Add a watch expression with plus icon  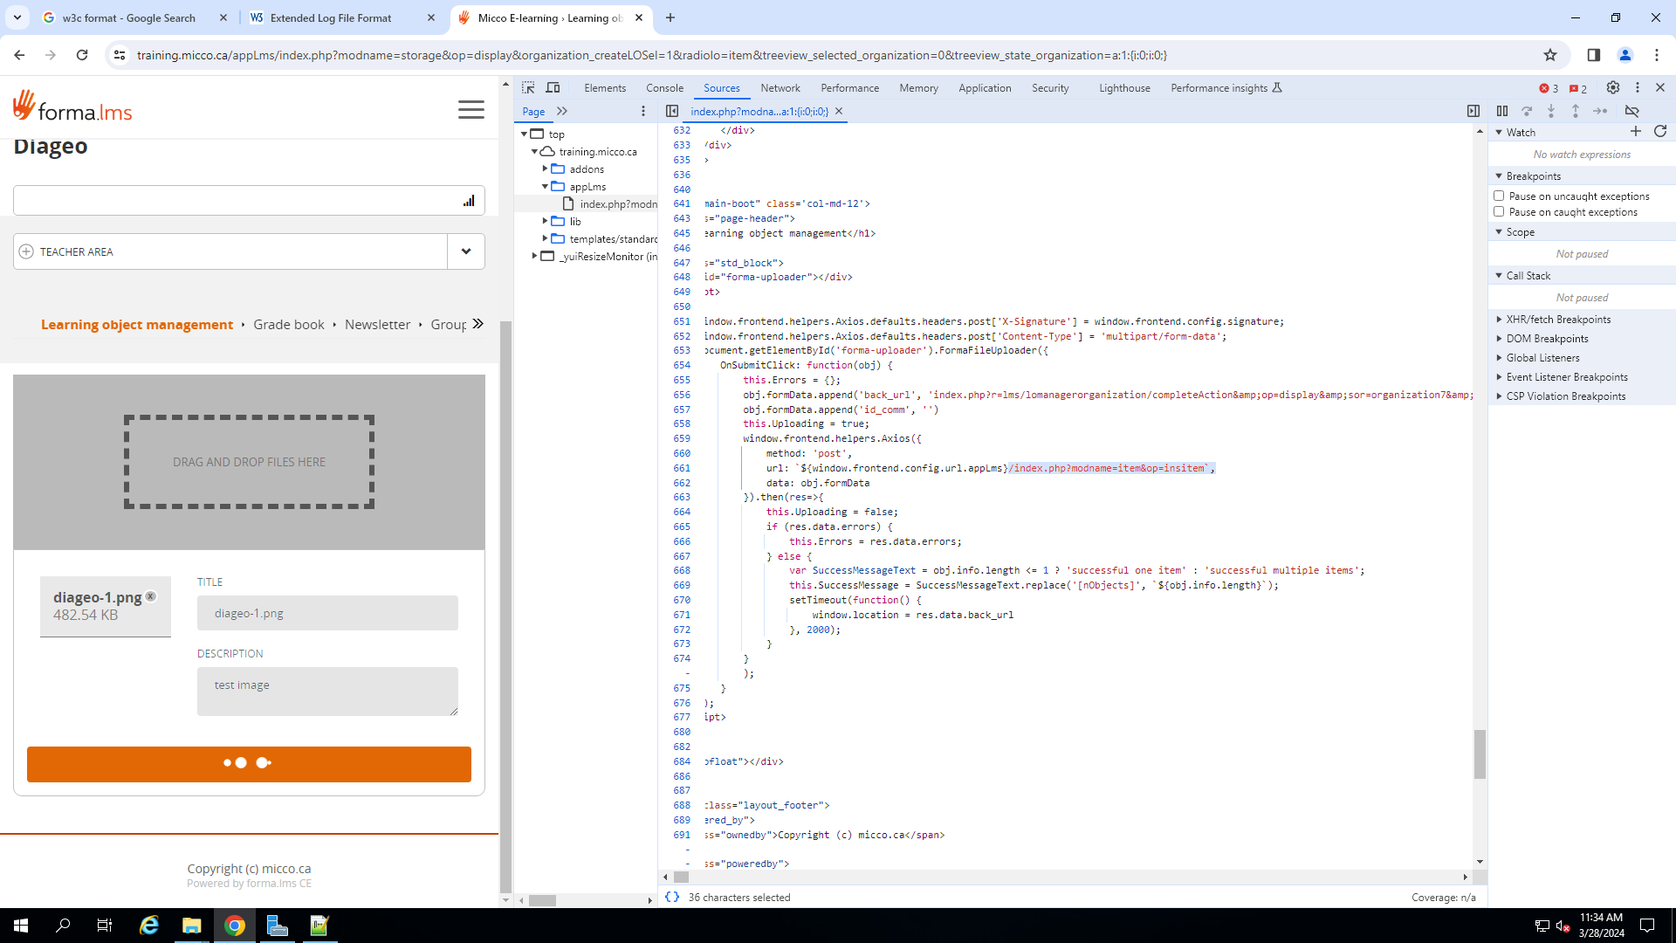[x=1636, y=131]
